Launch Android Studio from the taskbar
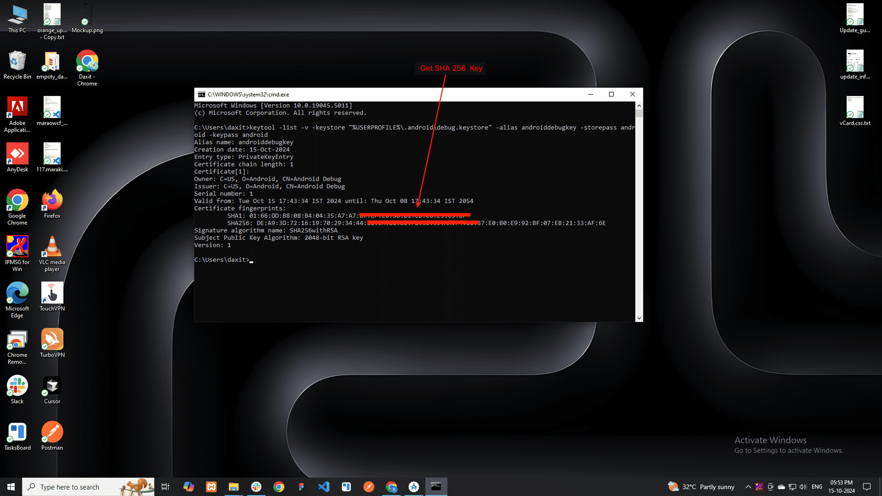 tap(414, 486)
